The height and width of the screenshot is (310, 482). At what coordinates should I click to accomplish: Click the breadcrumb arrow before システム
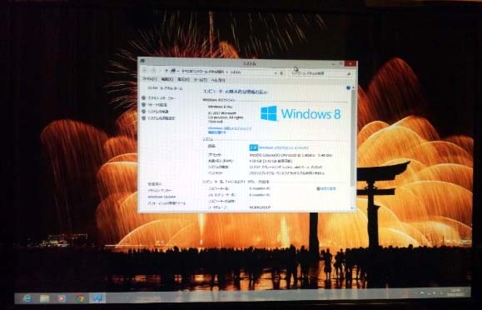click(227, 72)
